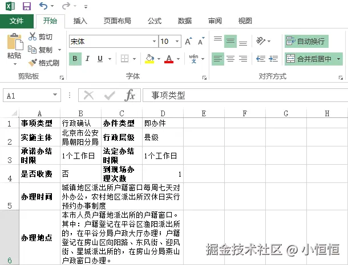Switch to the 开始 tab
Viewport: 348px width, 265px height.
tap(50, 21)
